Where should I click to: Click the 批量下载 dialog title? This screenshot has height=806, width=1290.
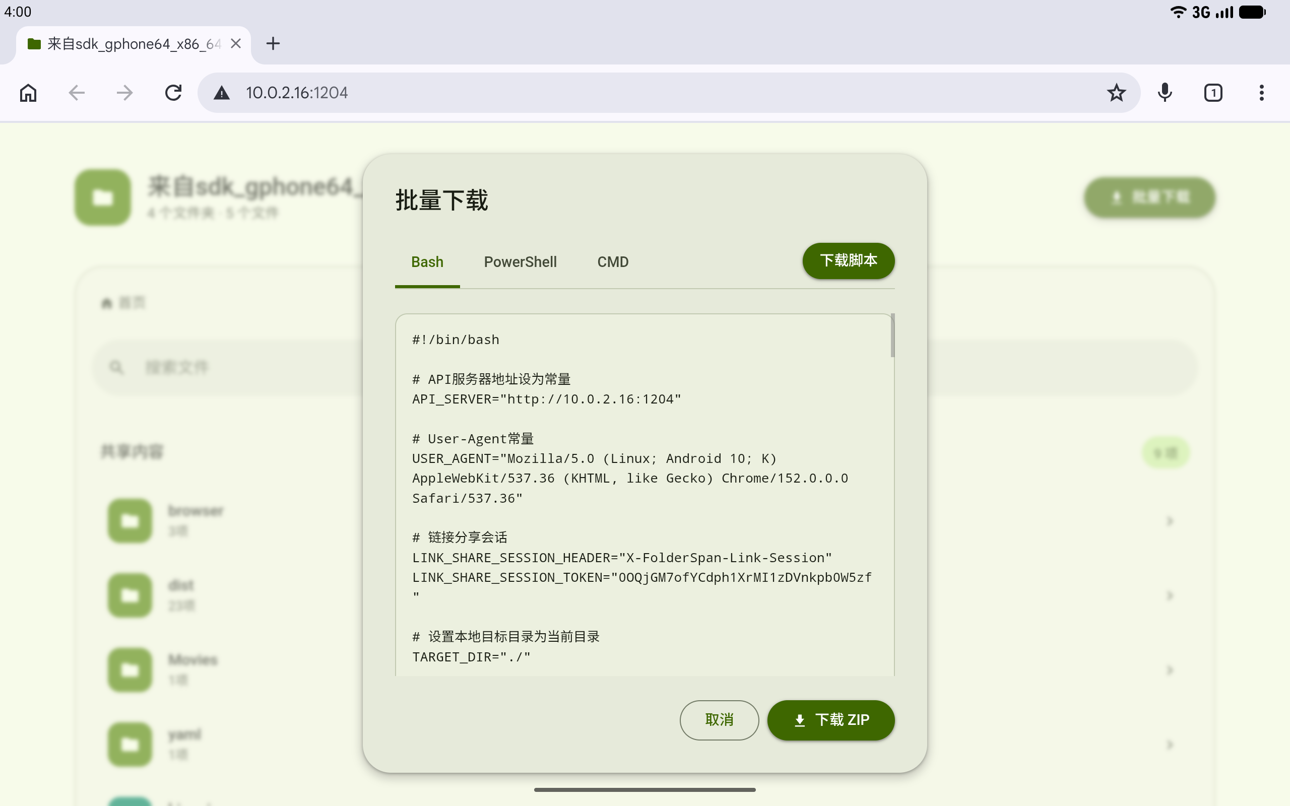(x=441, y=200)
